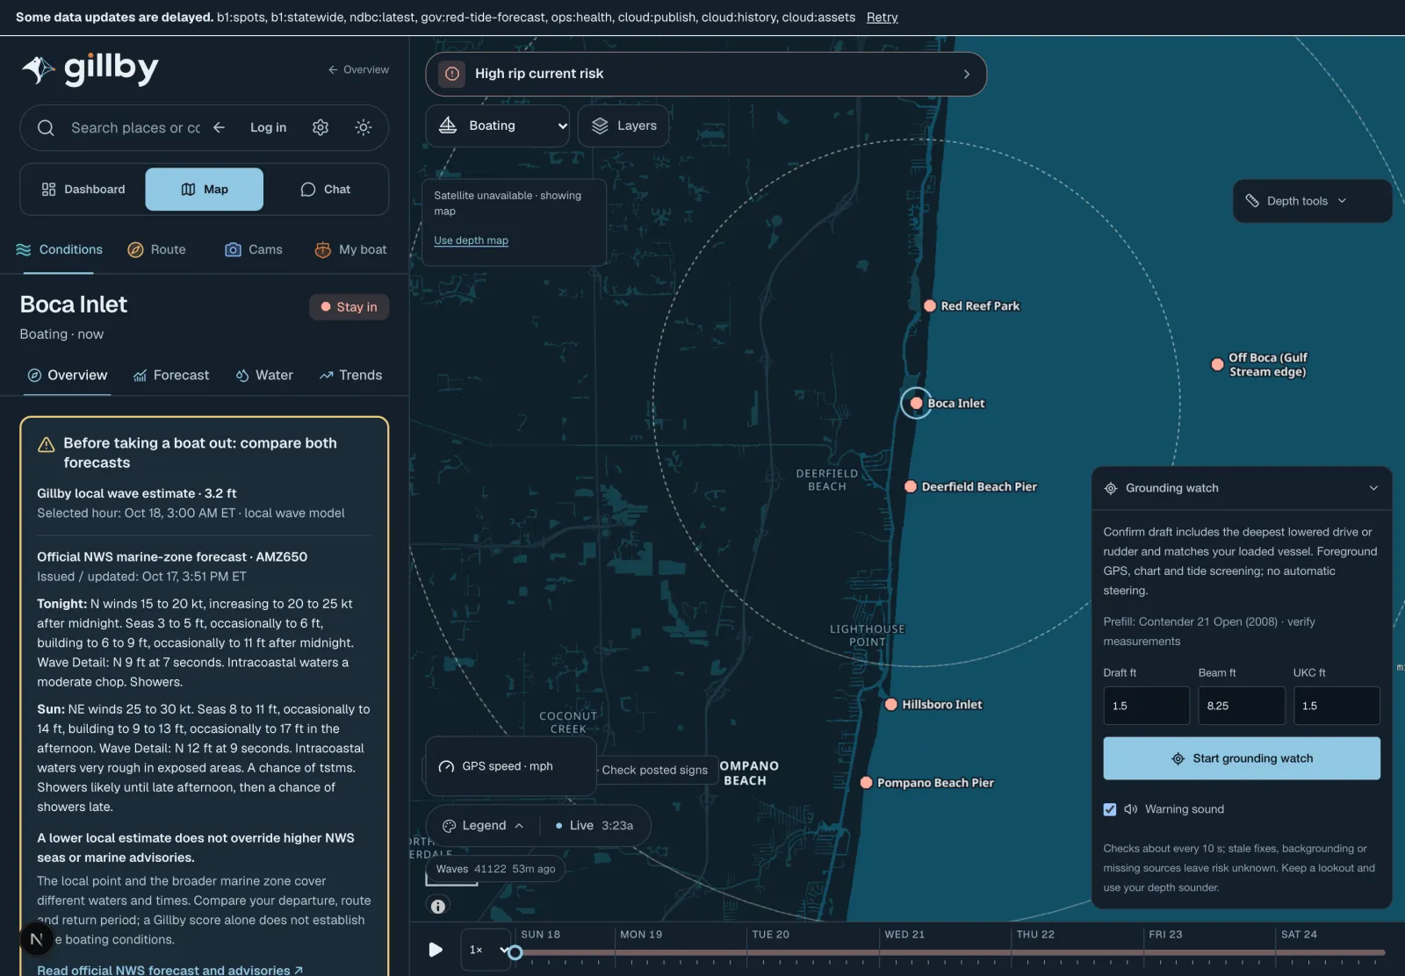Click the UKC ft input field

[1337, 706]
